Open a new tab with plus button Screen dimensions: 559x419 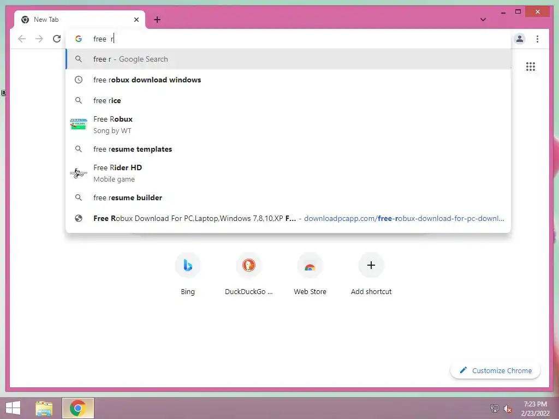[x=157, y=20]
